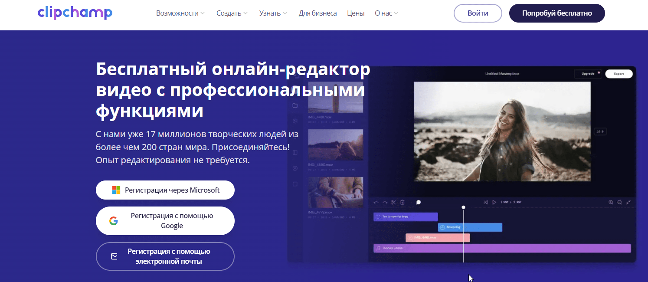Expand the Возможности dropdown menu
The height and width of the screenshot is (282, 648).
pyautogui.click(x=180, y=13)
